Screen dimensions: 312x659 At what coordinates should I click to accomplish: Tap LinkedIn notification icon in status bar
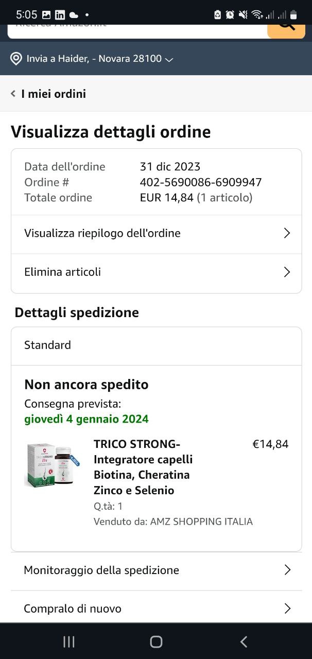click(x=60, y=14)
